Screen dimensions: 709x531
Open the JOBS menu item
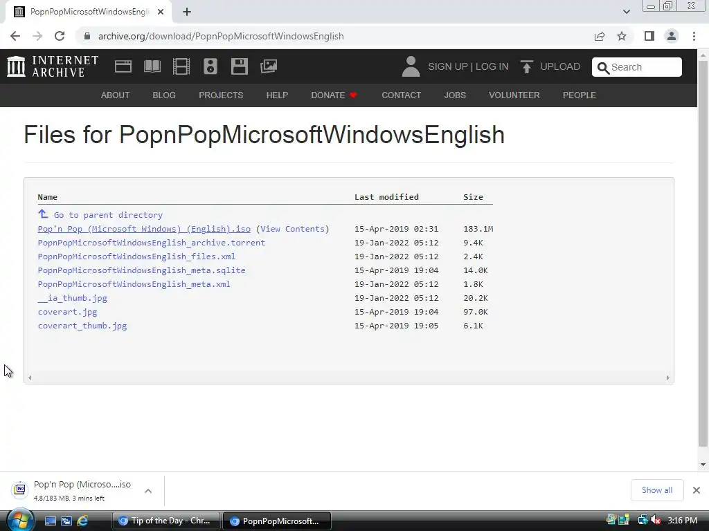pyautogui.click(x=455, y=95)
